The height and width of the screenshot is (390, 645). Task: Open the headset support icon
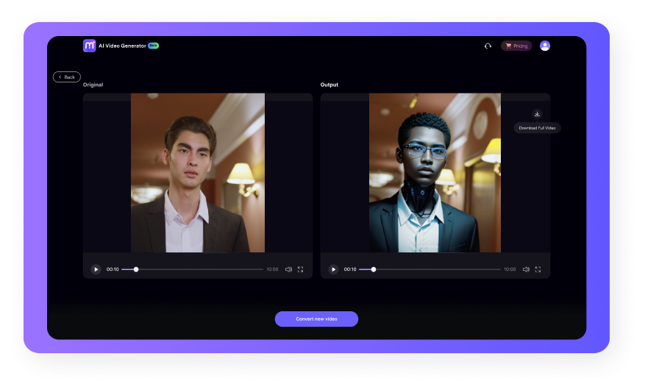coord(488,46)
